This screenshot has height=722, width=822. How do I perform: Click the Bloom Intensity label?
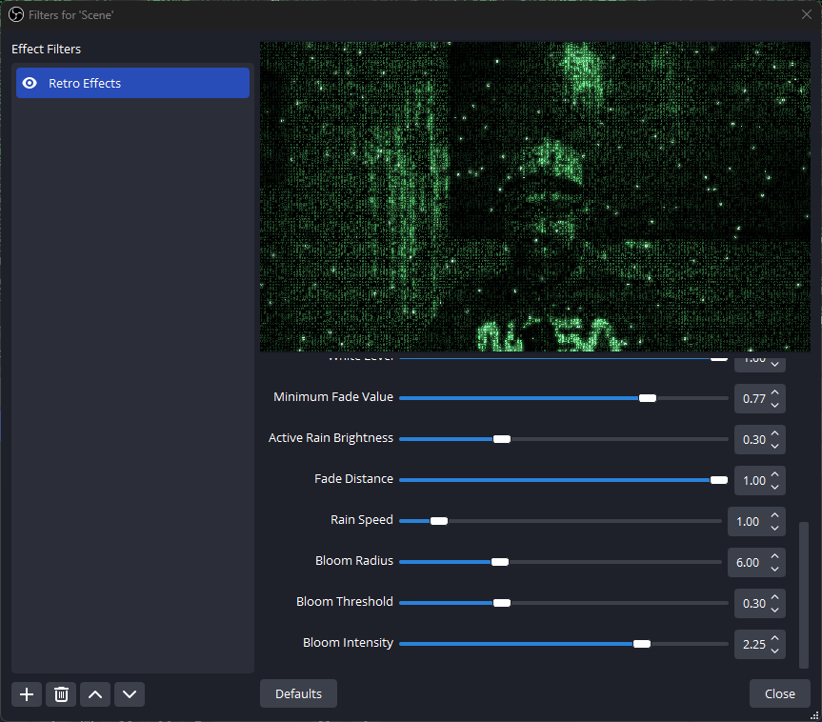(348, 643)
